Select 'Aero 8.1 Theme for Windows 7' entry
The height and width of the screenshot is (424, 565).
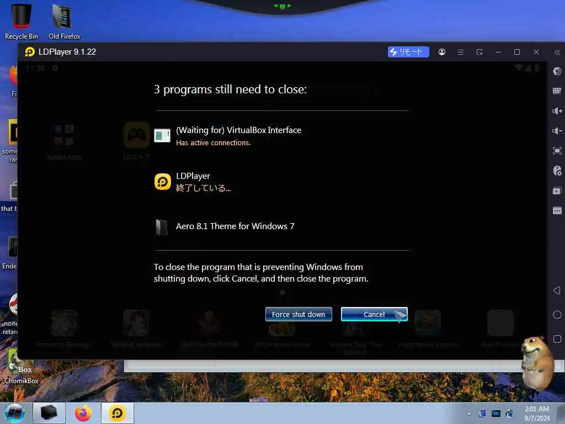coord(235,226)
